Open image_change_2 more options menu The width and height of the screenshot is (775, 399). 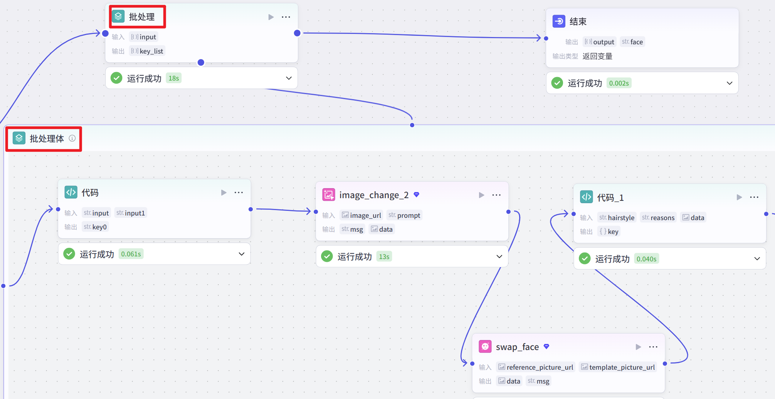[x=496, y=195]
